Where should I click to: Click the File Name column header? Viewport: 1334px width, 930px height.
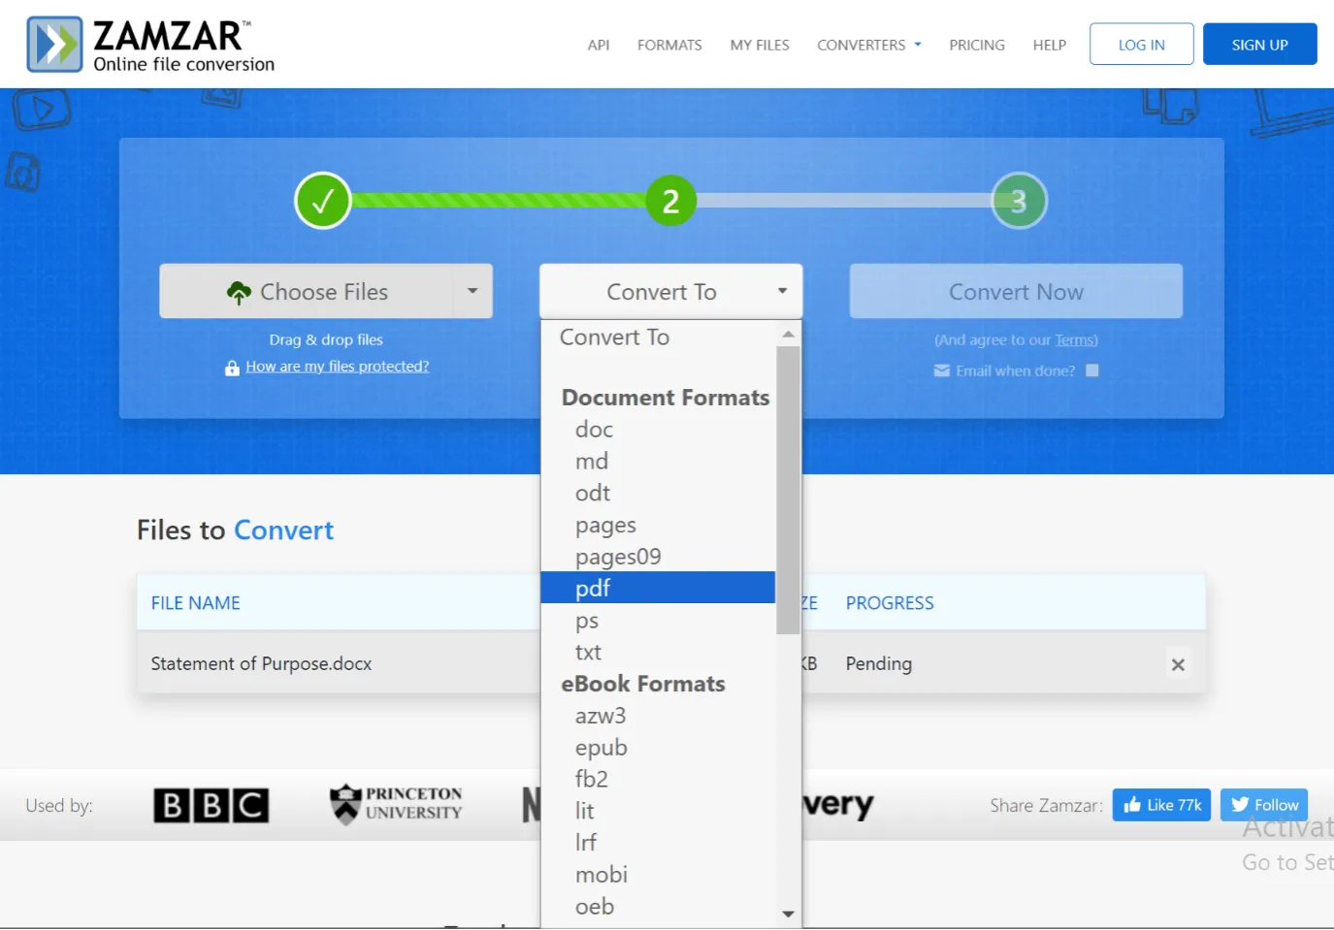[x=196, y=603]
